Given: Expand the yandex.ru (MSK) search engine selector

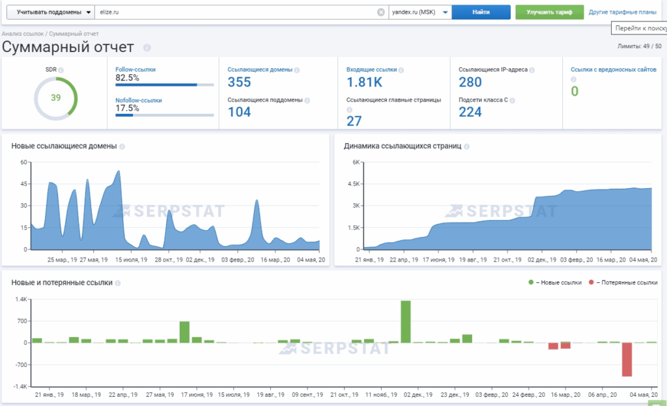Looking at the screenshot, I should tap(419, 12).
